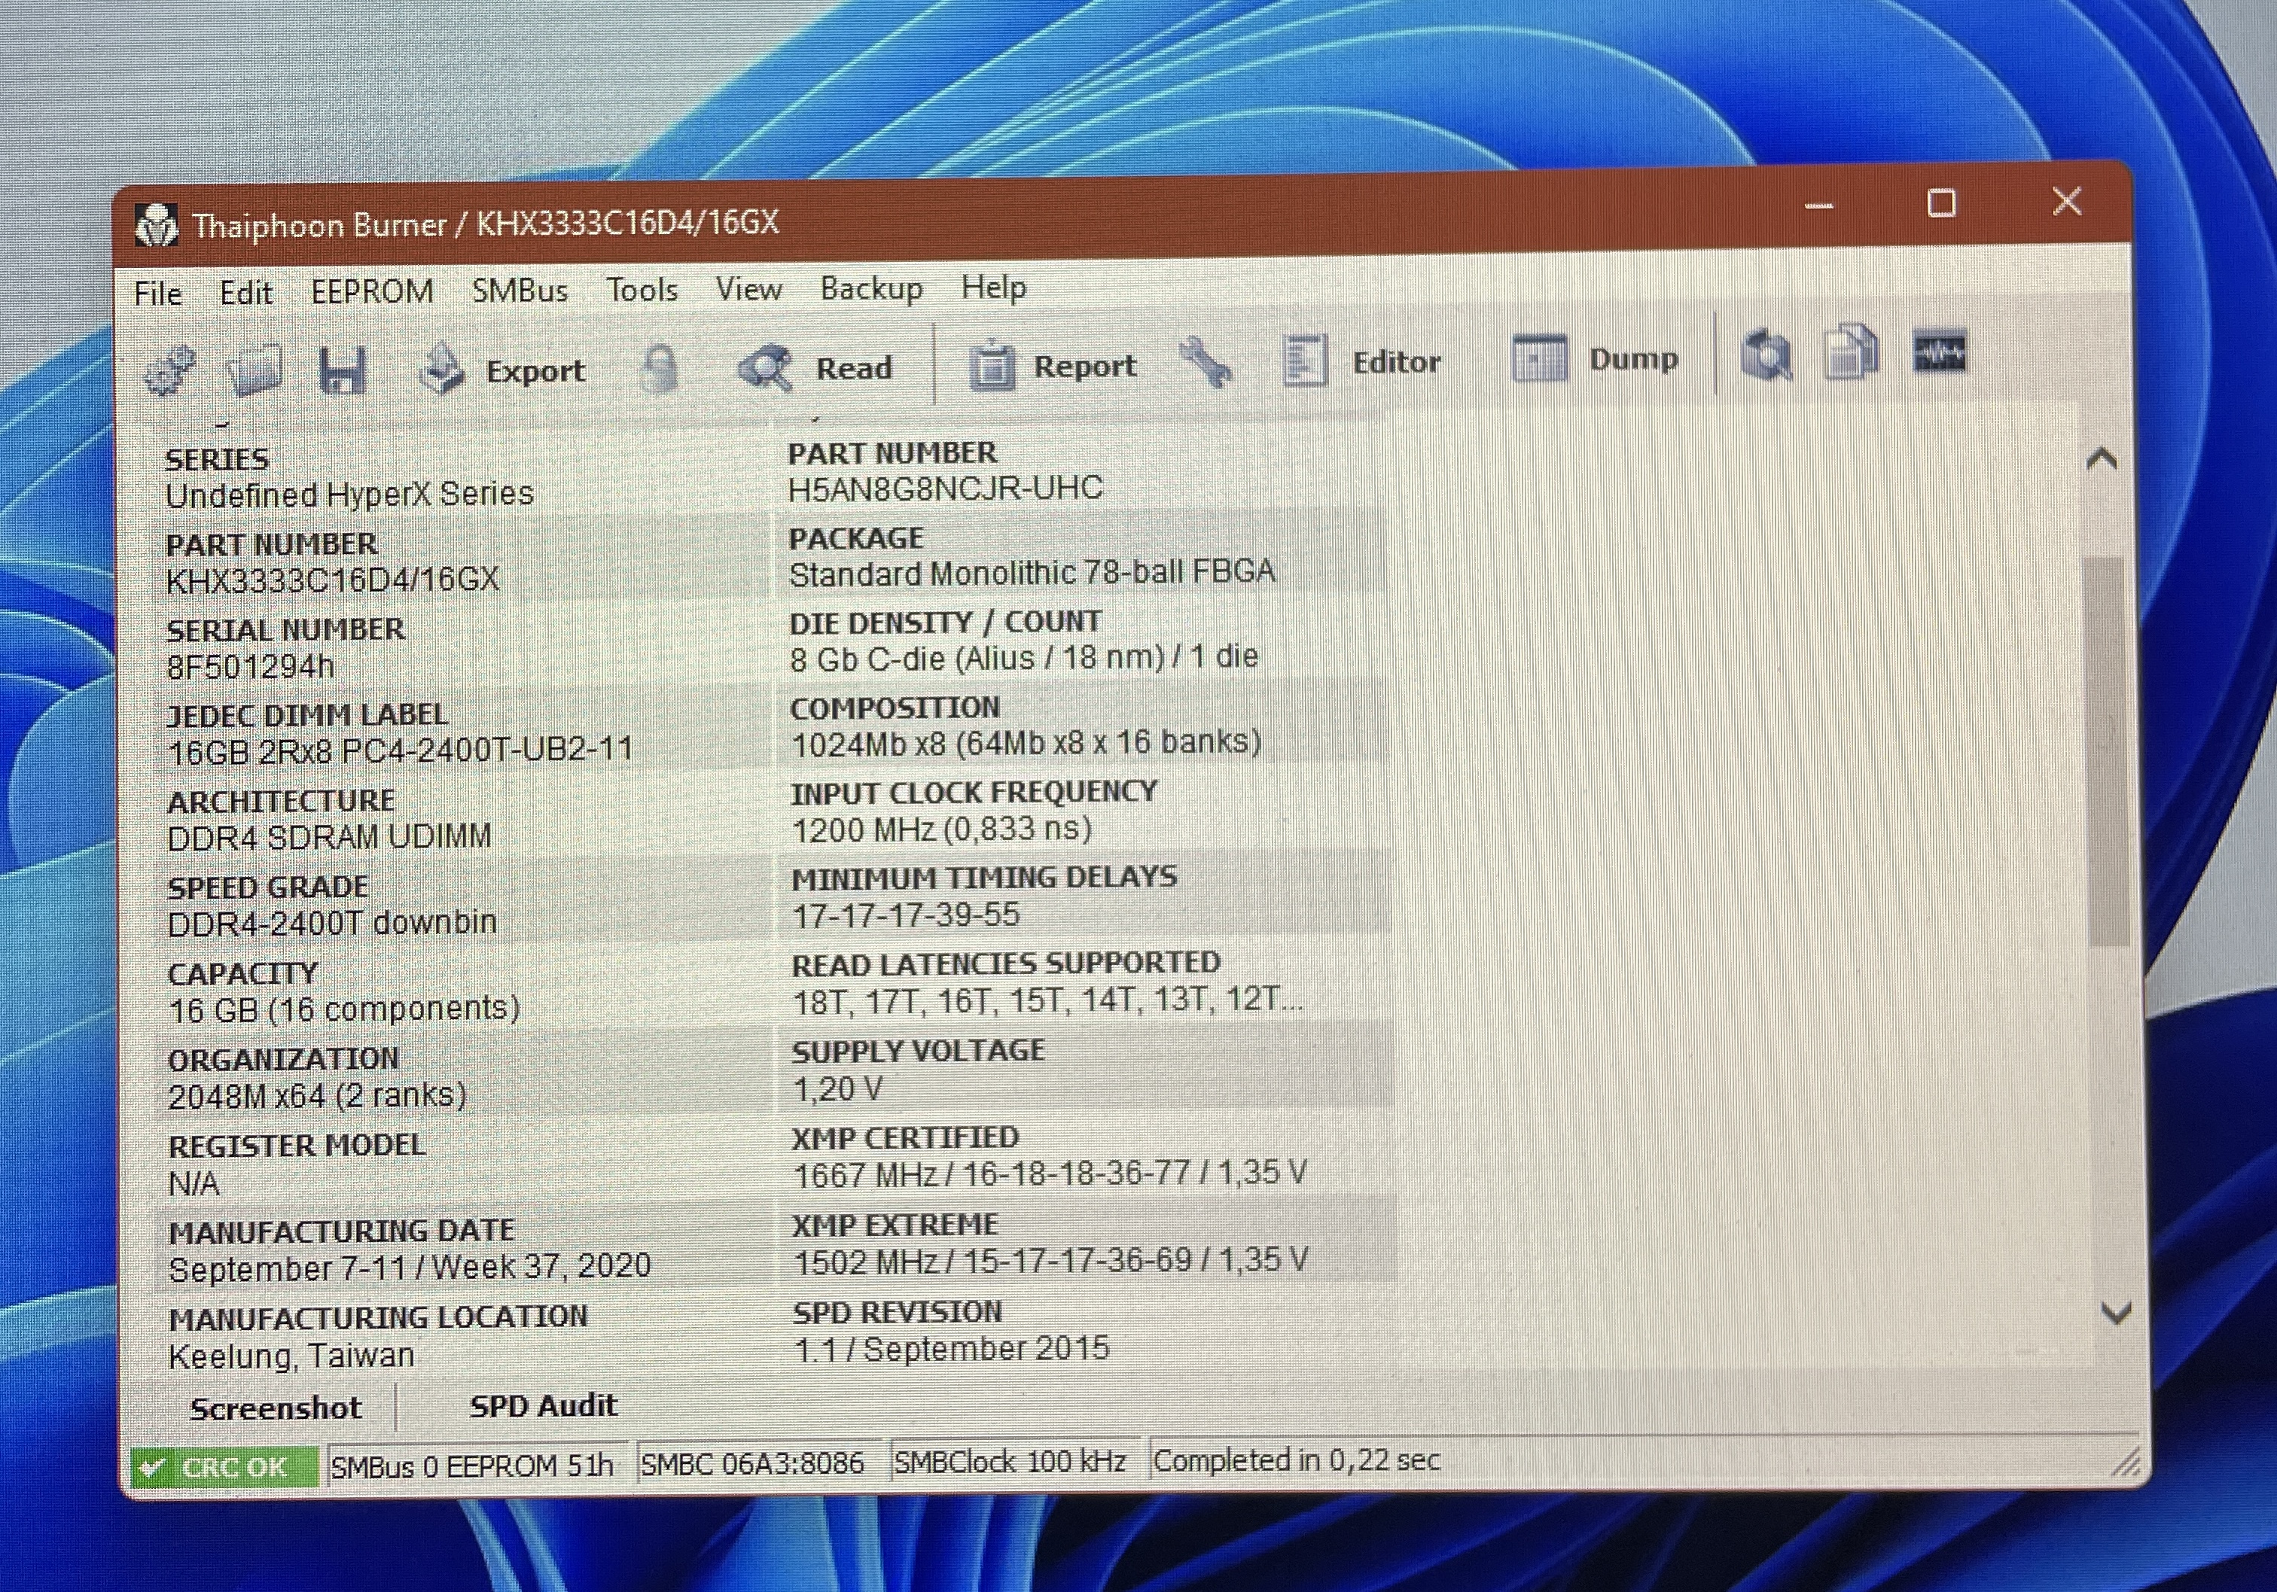
Task: Open the SMBus menu
Action: coord(520,291)
